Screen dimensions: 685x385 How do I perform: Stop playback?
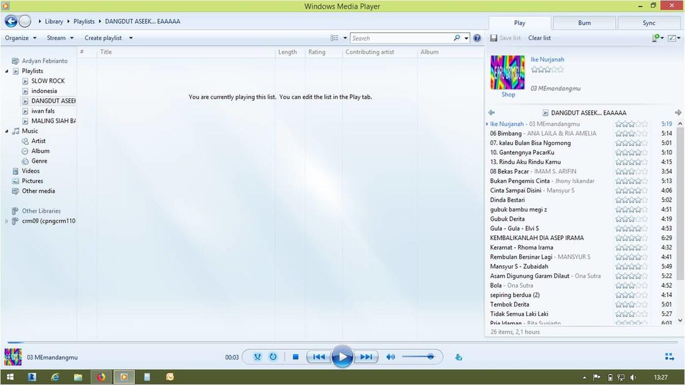[x=295, y=357]
